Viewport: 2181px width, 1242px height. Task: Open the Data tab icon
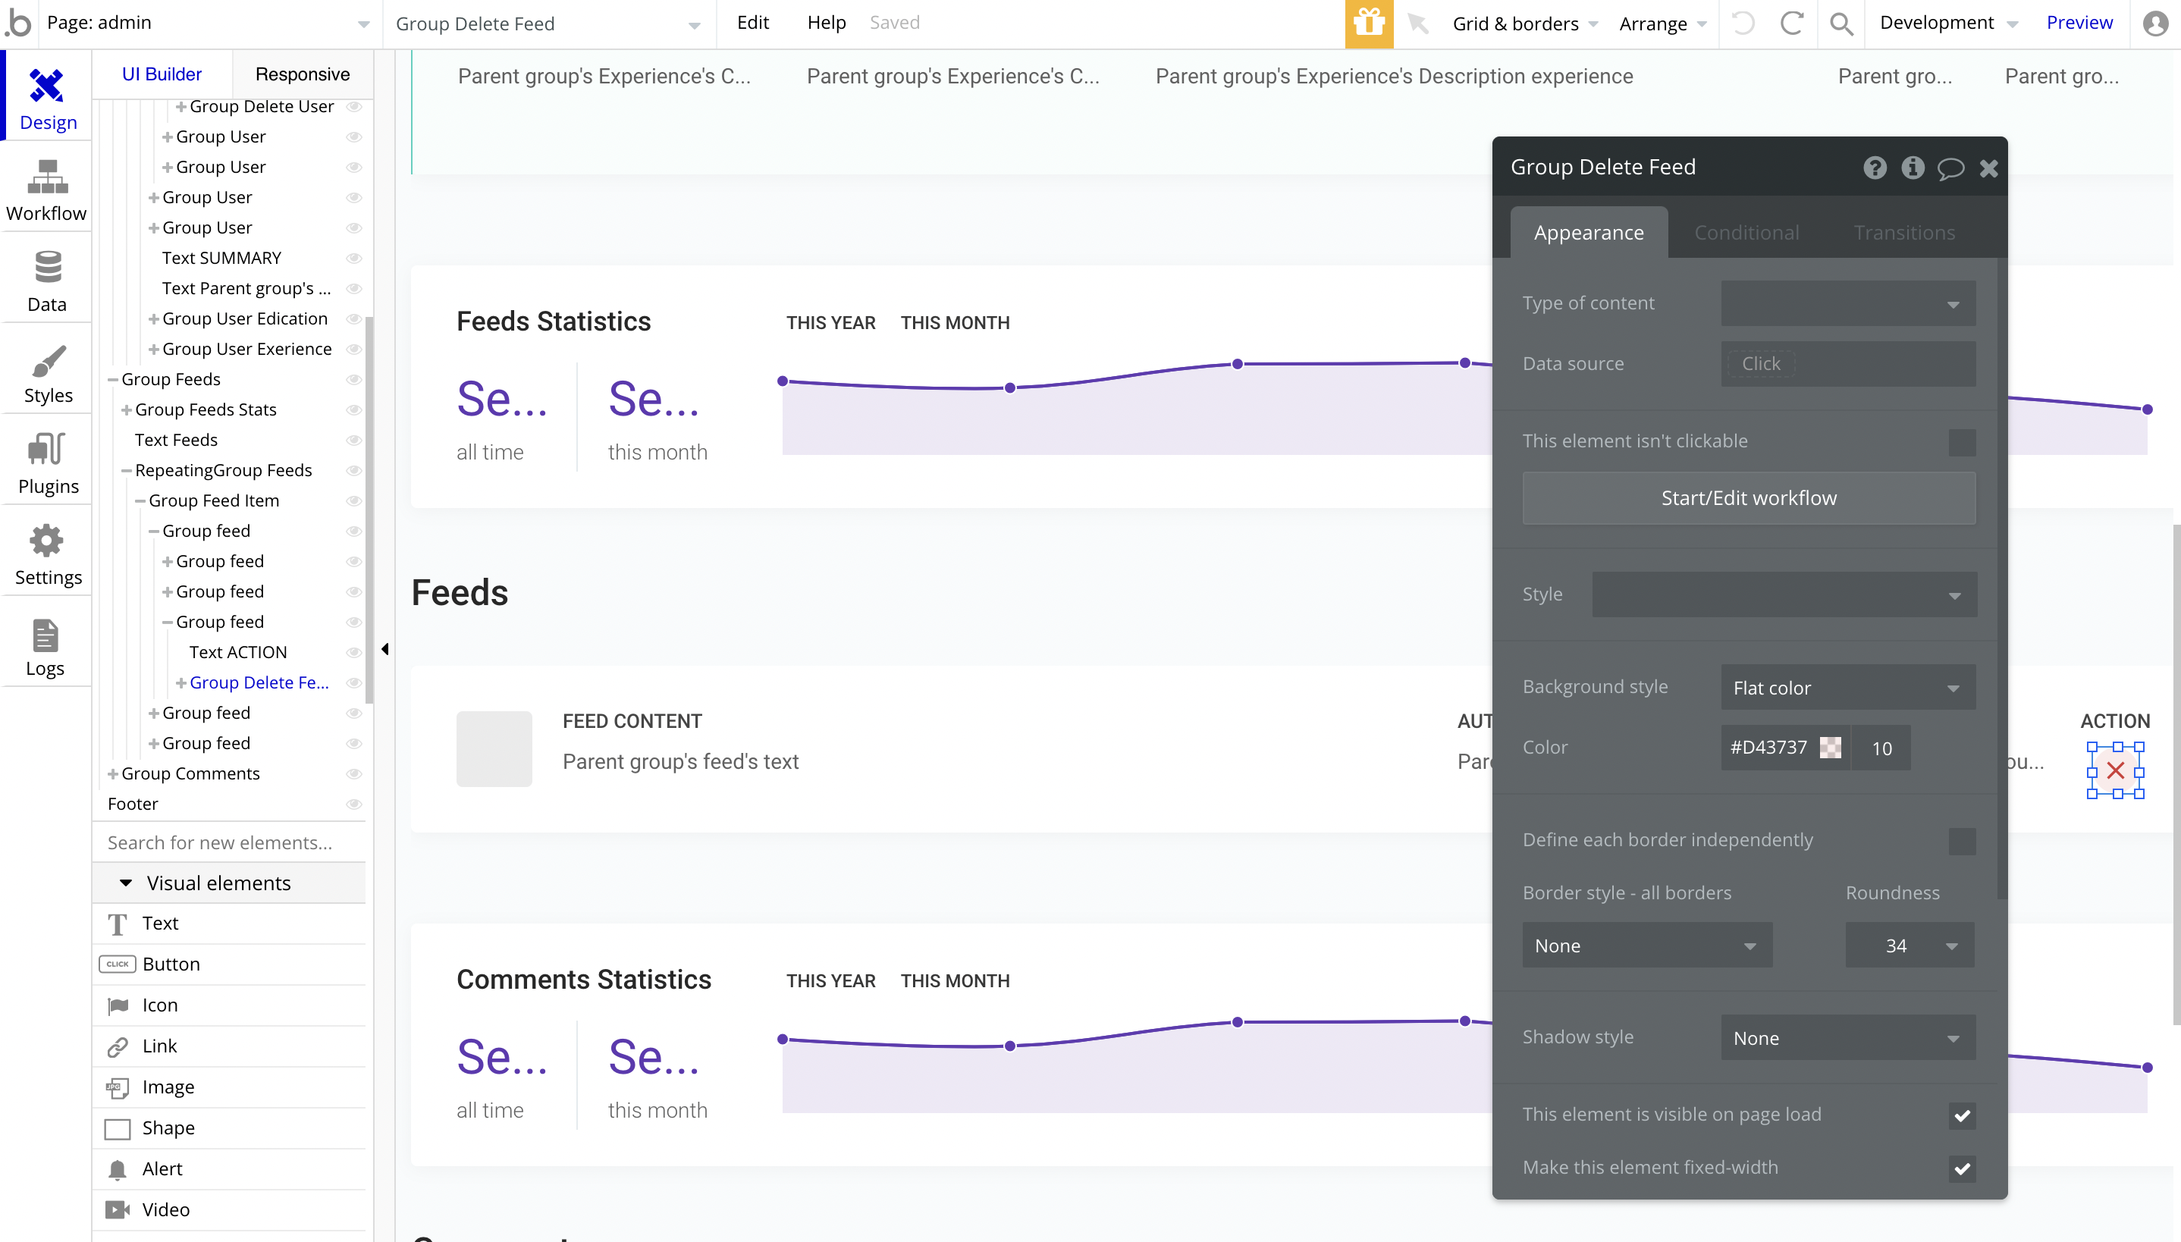(47, 268)
